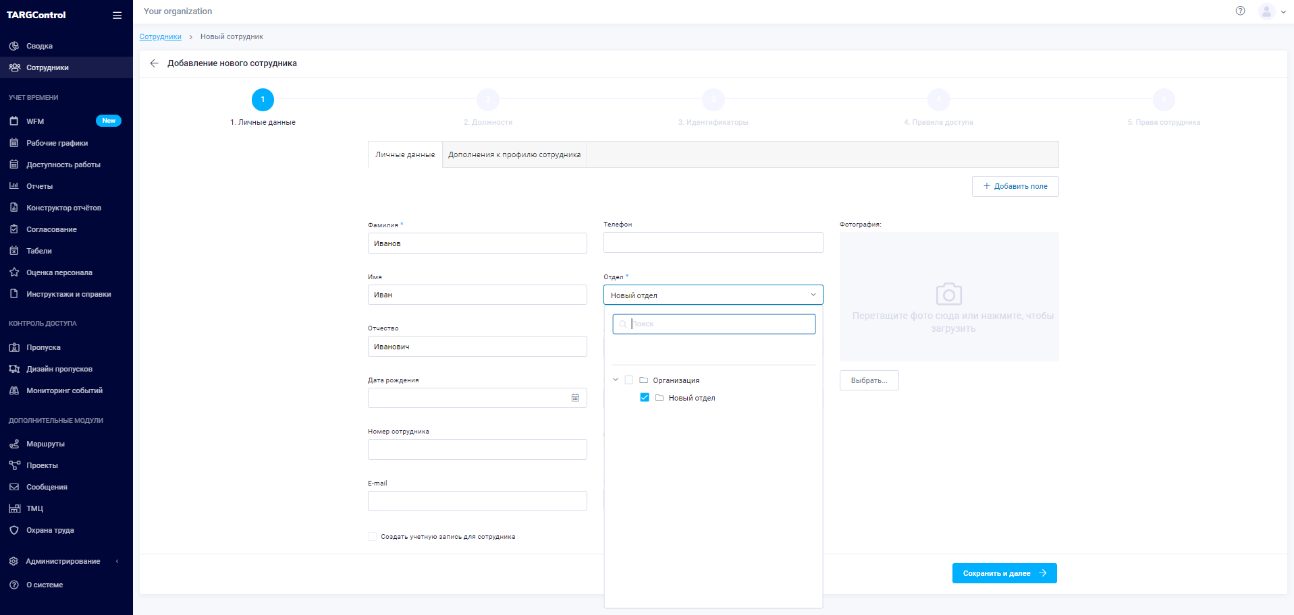Open Мониторинг событий icon
This screenshot has width=1294, height=615.
point(14,390)
